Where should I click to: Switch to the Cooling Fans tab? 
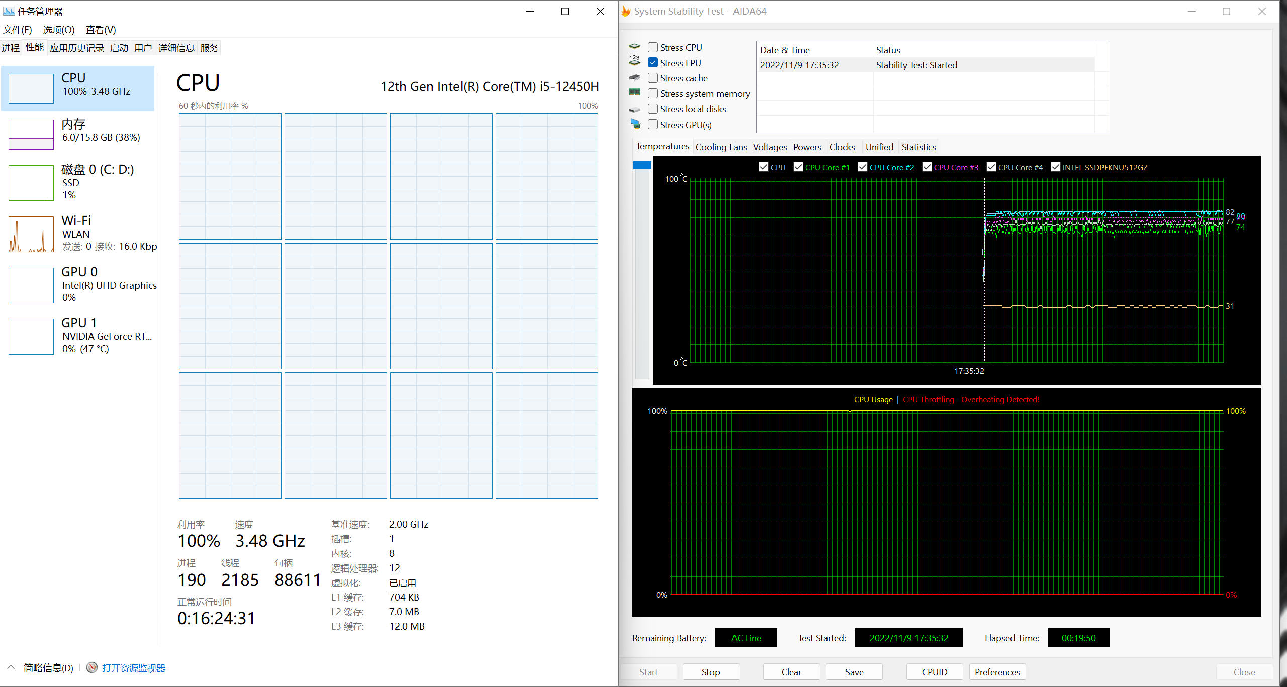click(x=721, y=147)
